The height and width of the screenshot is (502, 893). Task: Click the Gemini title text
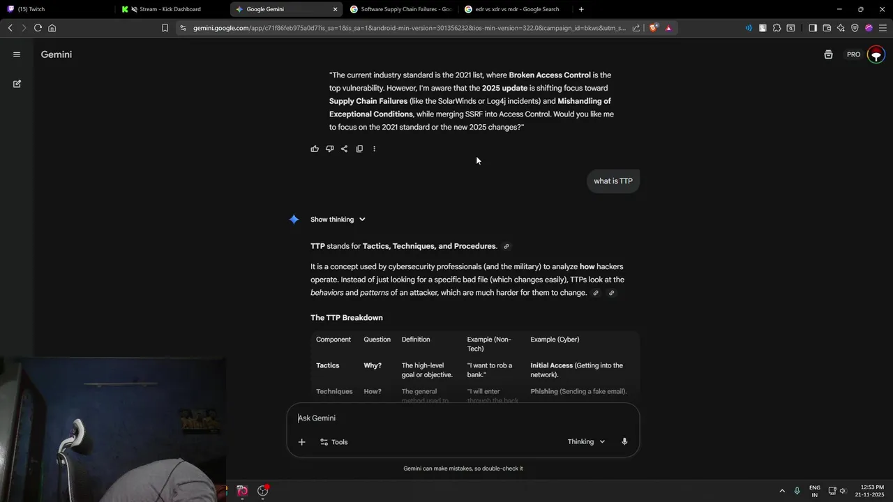coord(57,54)
